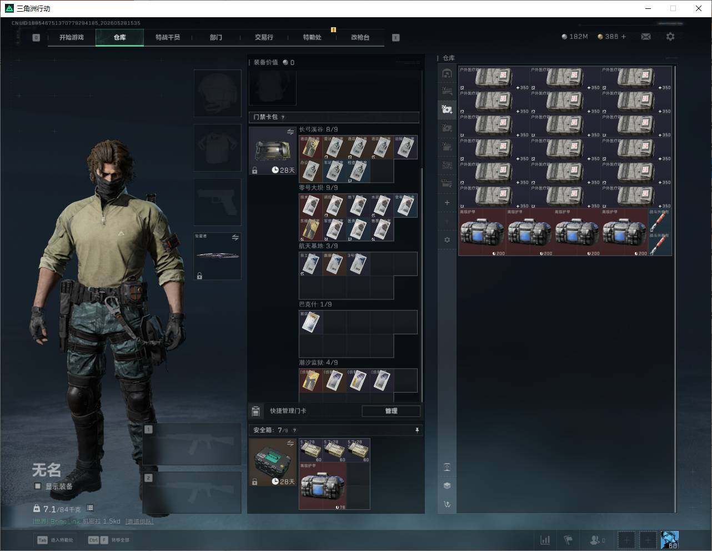Image resolution: width=712 pixels, height=551 pixels.
Task: Go to the 交易行 tab
Action: (x=264, y=37)
